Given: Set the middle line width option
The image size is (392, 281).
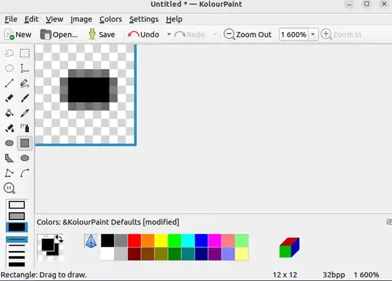Looking at the screenshot, I should (x=17, y=251).
